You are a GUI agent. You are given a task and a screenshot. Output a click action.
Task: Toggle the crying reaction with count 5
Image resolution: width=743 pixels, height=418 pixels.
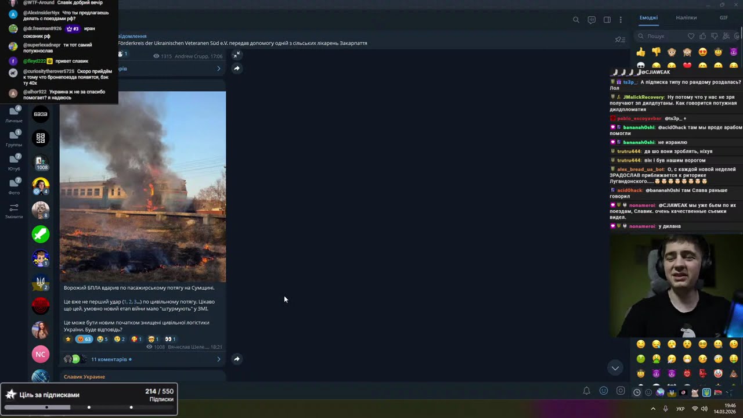point(102,339)
